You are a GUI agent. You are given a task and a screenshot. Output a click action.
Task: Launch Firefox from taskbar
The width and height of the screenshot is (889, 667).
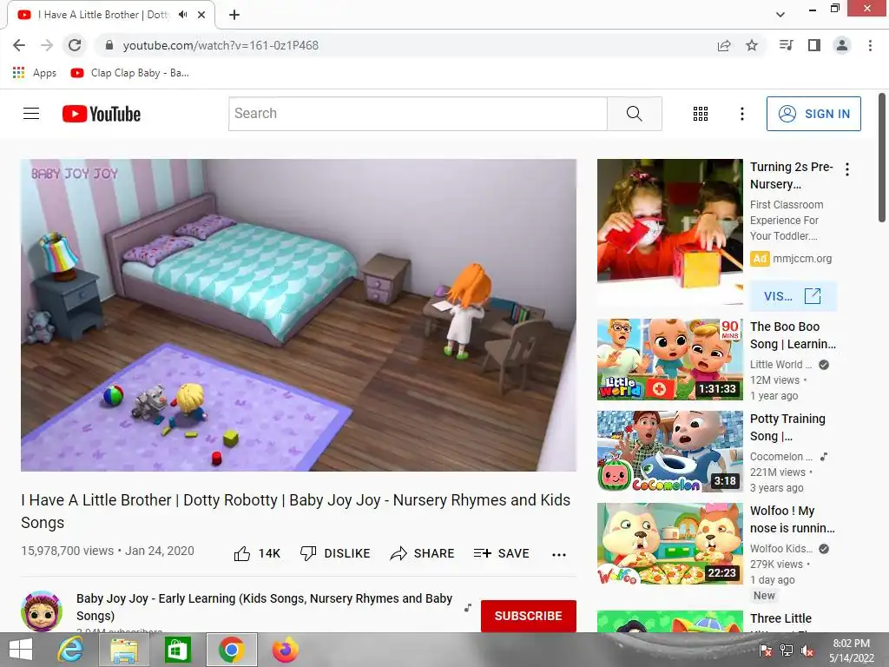[x=285, y=650]
